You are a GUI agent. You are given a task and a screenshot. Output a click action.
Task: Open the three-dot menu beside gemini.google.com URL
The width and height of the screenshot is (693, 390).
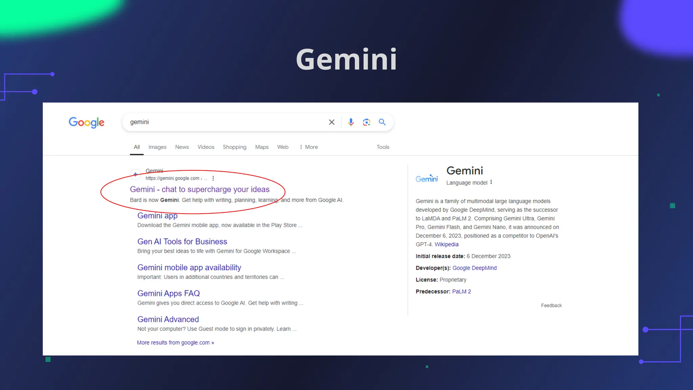point(213,178)
